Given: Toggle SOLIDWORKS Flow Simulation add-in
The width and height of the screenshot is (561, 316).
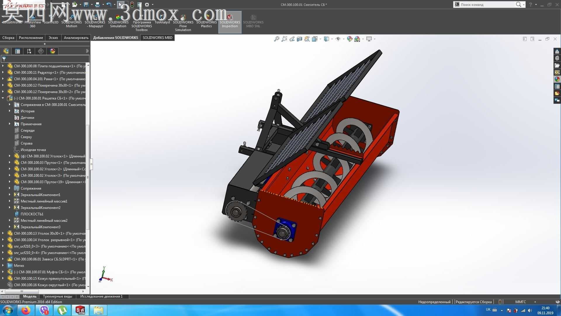Looking at the screenshot, I should [183, 23].
